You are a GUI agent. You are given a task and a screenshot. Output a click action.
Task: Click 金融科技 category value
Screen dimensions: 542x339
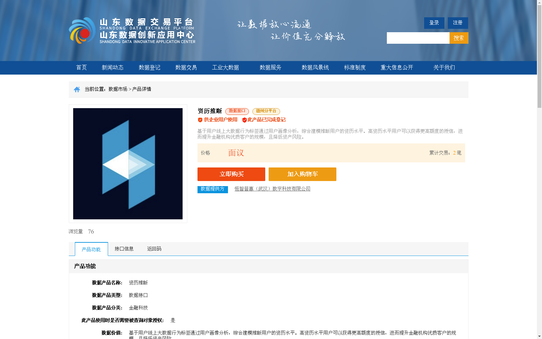[x=138, y=308]
